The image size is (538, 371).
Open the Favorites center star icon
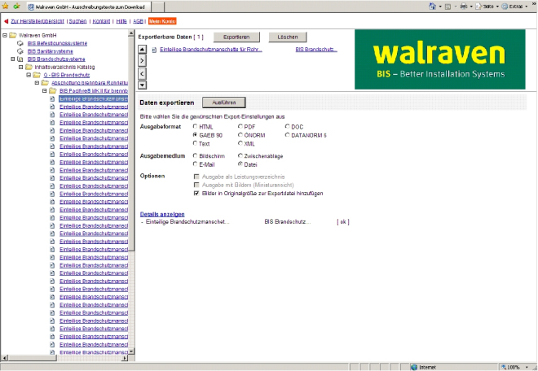click(x=5, y=7)
